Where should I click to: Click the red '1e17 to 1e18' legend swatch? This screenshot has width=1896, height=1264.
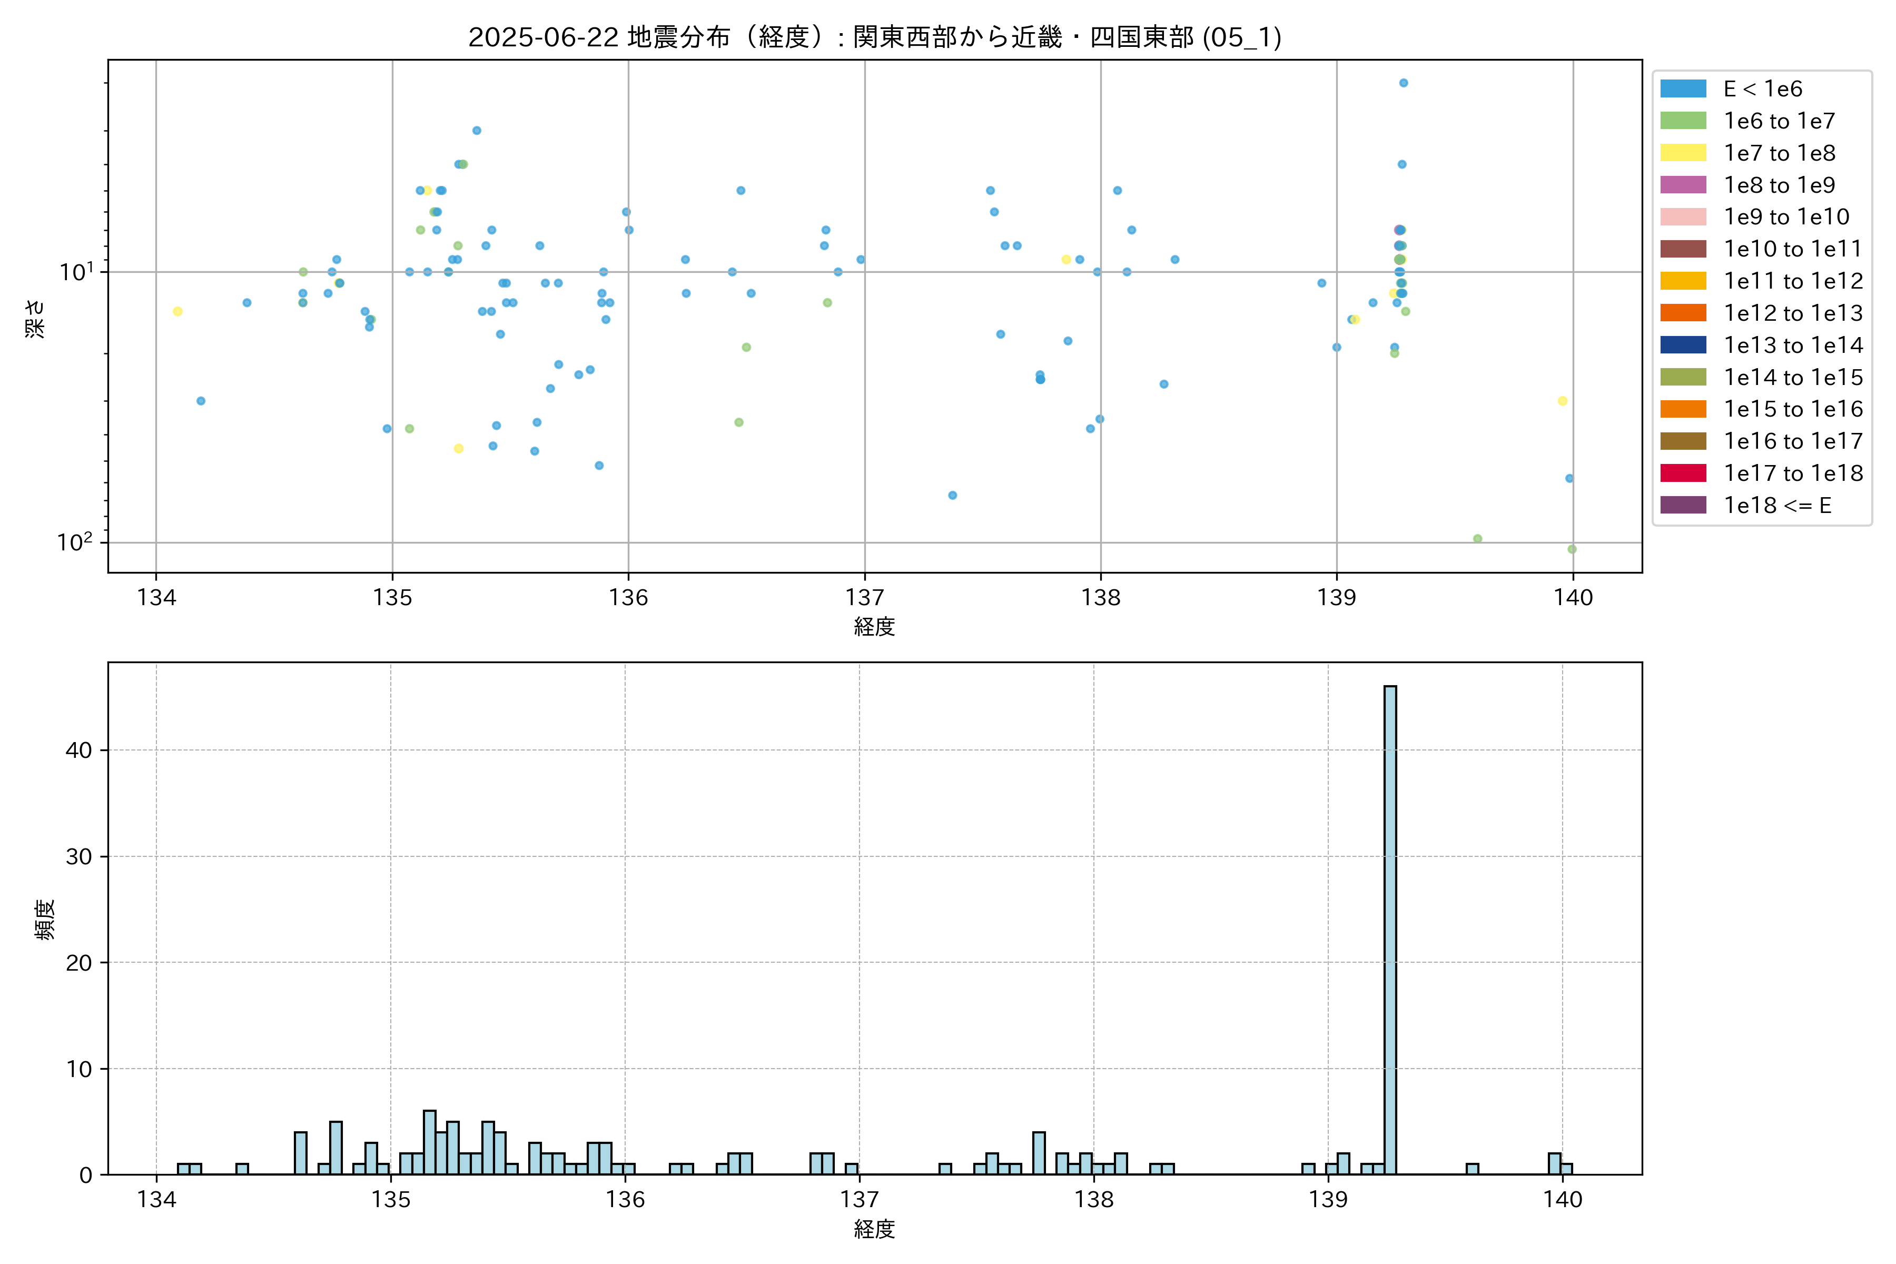[1682, 473]
